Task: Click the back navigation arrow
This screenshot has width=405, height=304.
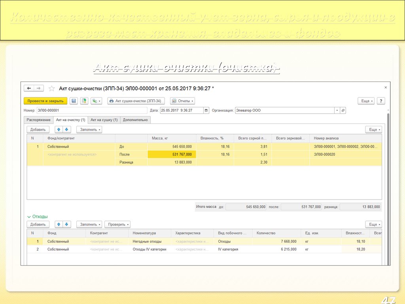Action: click(x=29, y=88)
